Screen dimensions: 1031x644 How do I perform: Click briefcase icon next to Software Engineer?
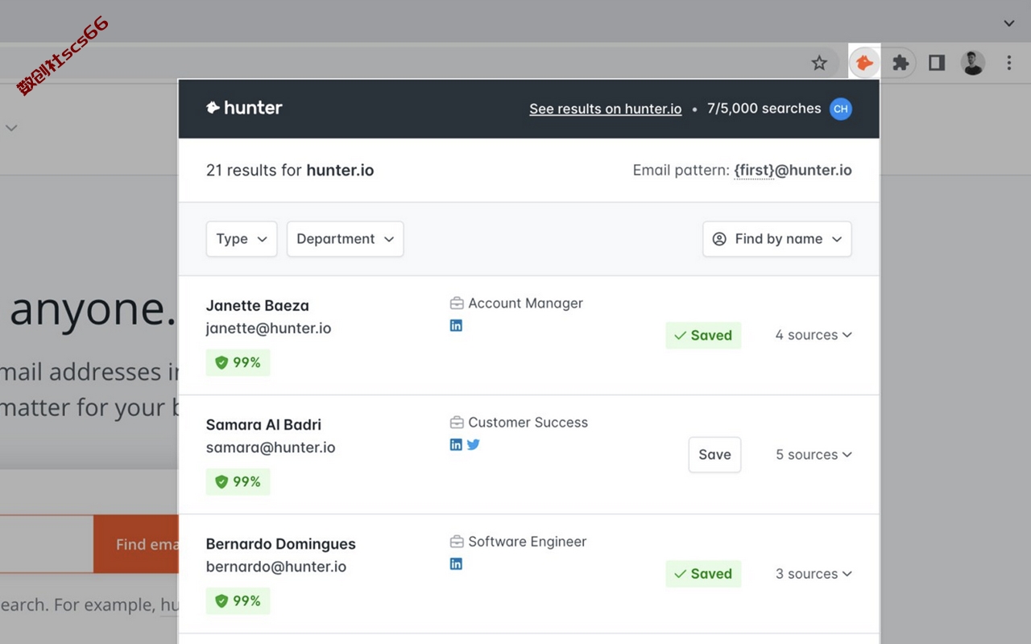click(457, 542)
